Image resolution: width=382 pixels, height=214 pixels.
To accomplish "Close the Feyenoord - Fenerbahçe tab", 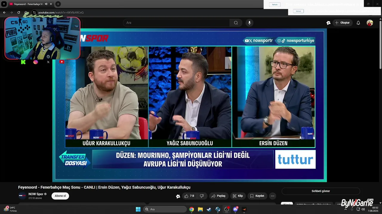I will click(51, 4).
